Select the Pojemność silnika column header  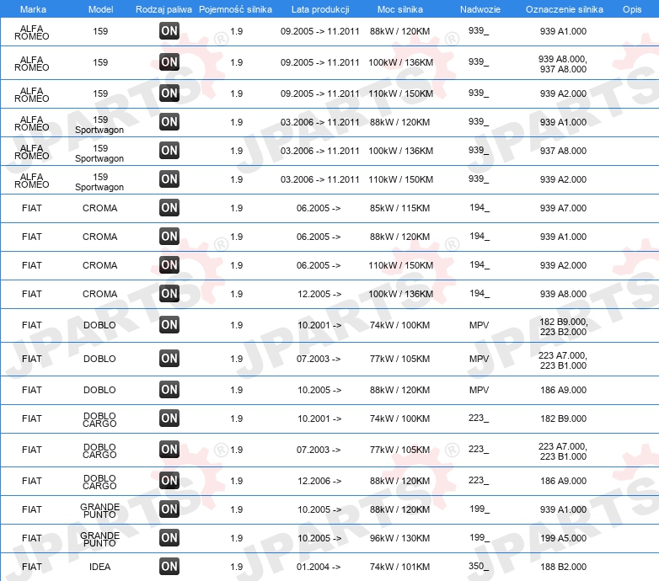click(x=235, y=9)
